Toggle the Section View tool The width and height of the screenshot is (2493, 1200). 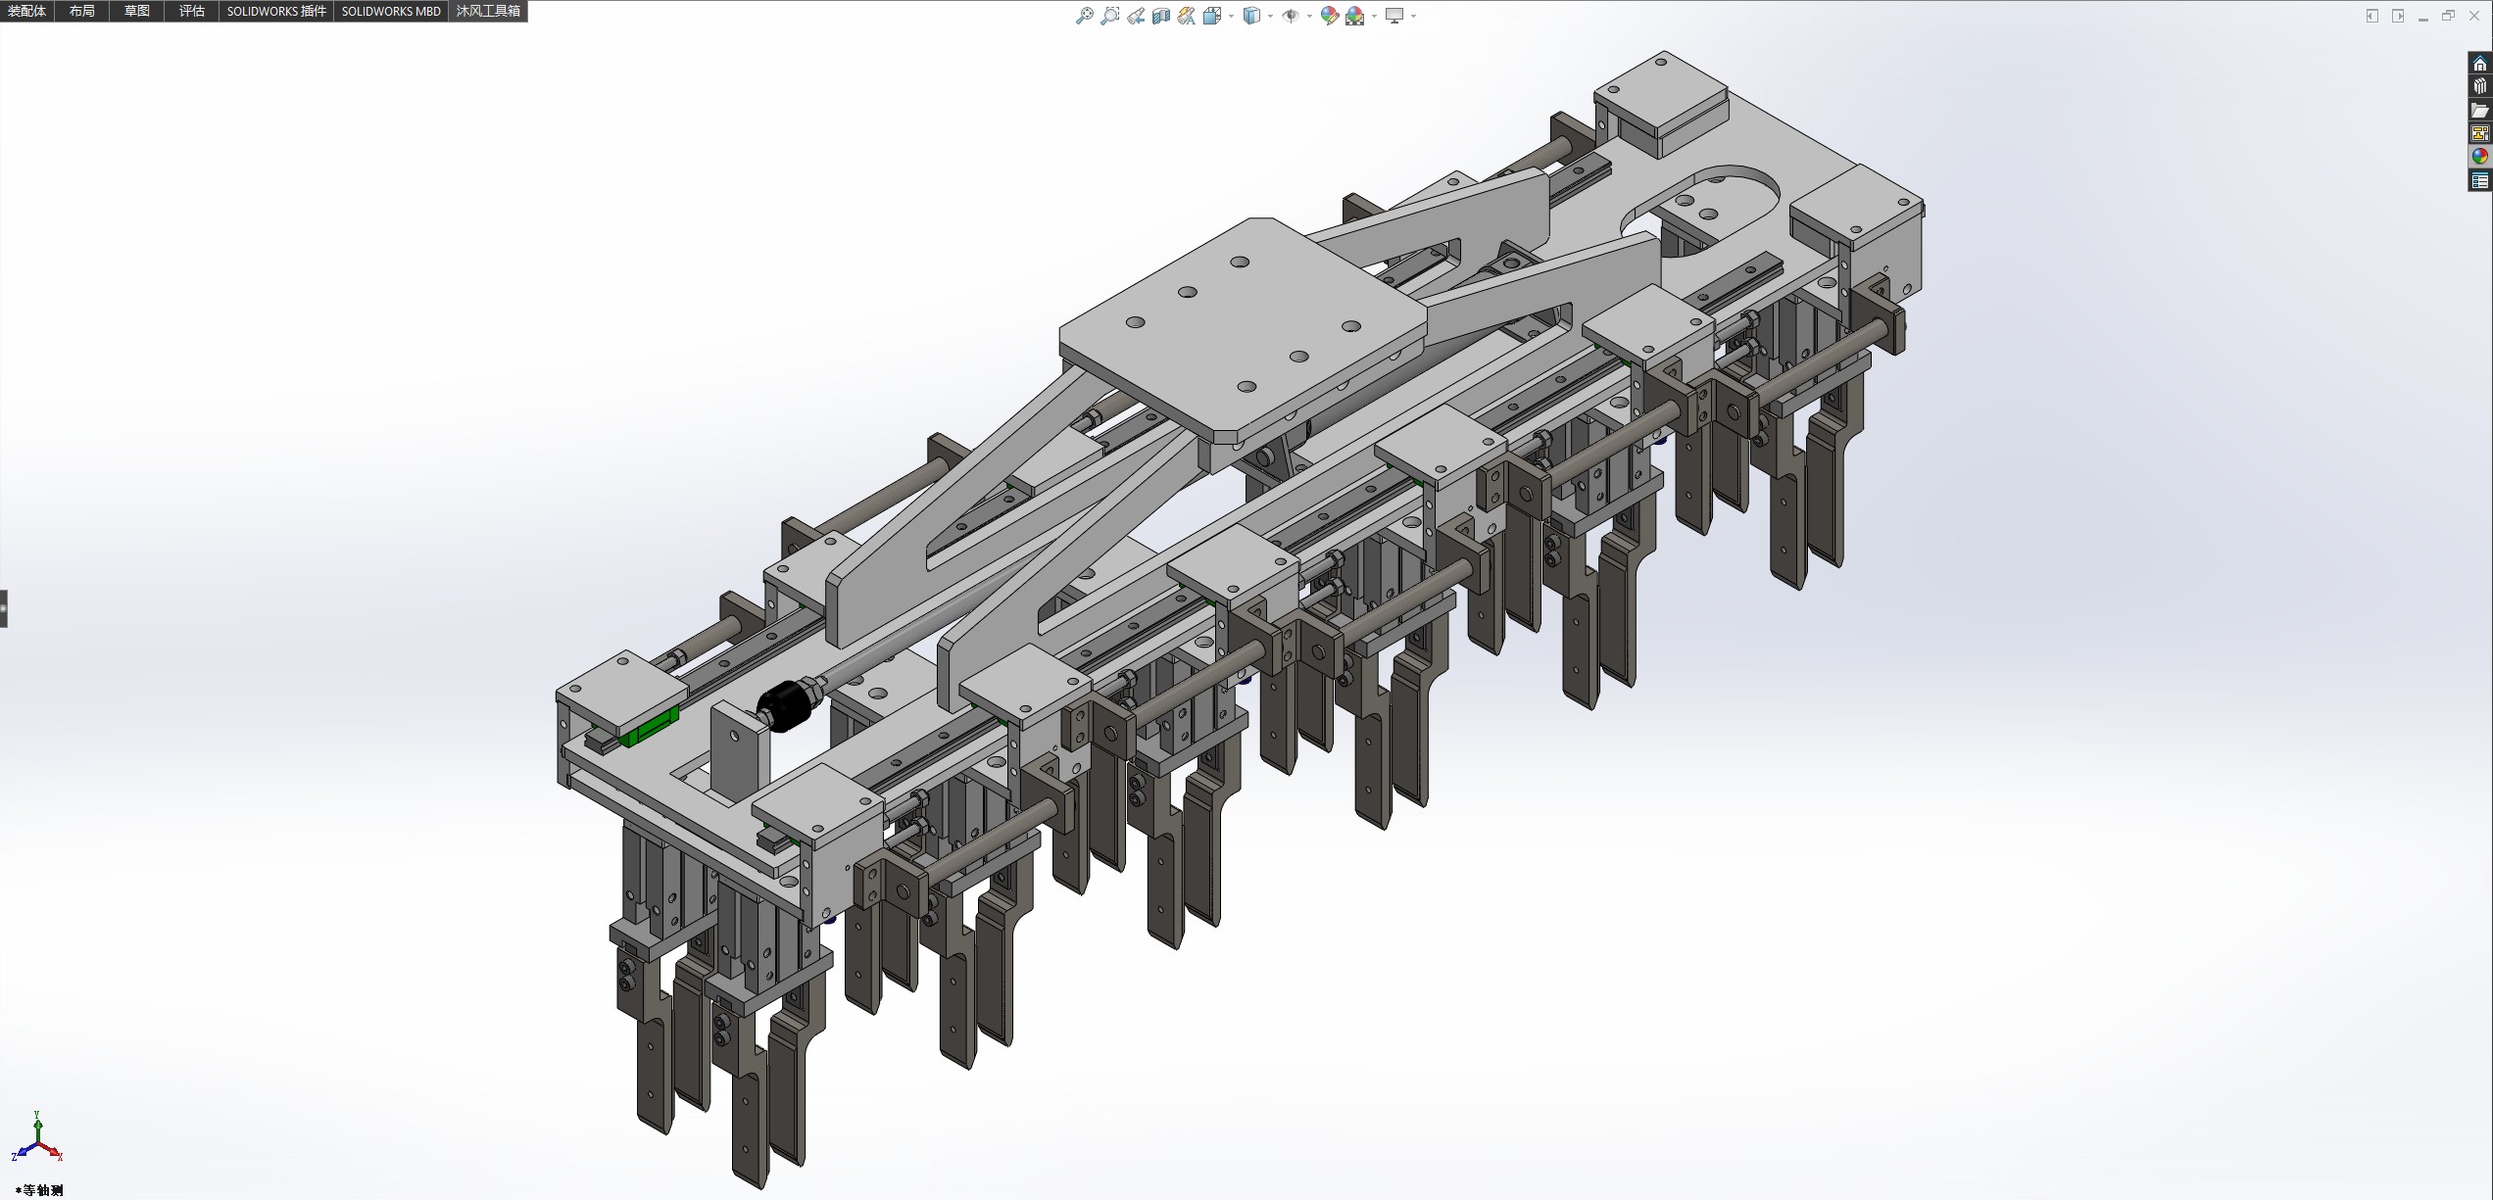click(1161, 16)
